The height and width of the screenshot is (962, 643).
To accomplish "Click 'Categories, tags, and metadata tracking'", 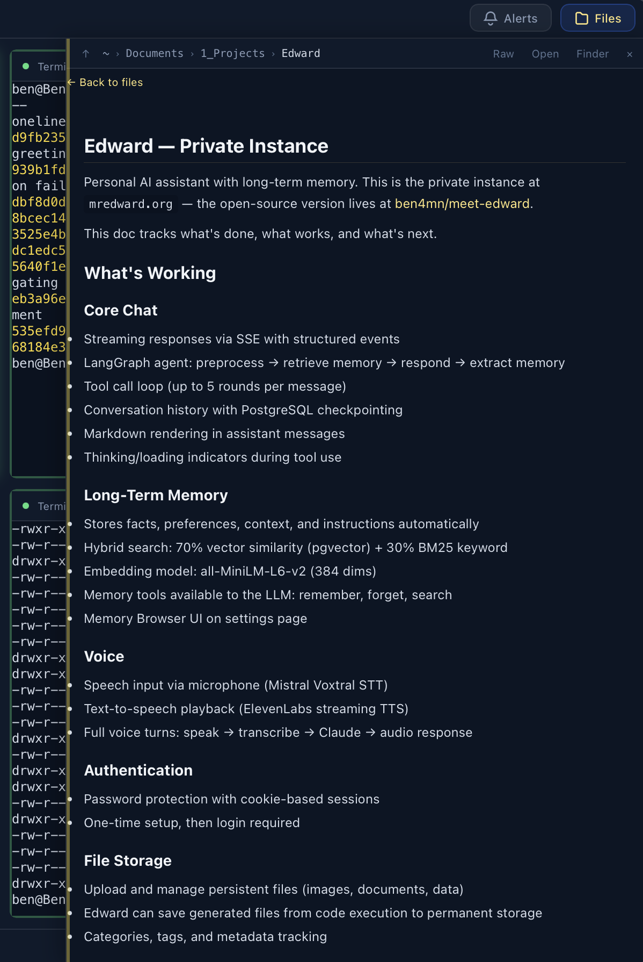I will [x=205, y=937].
